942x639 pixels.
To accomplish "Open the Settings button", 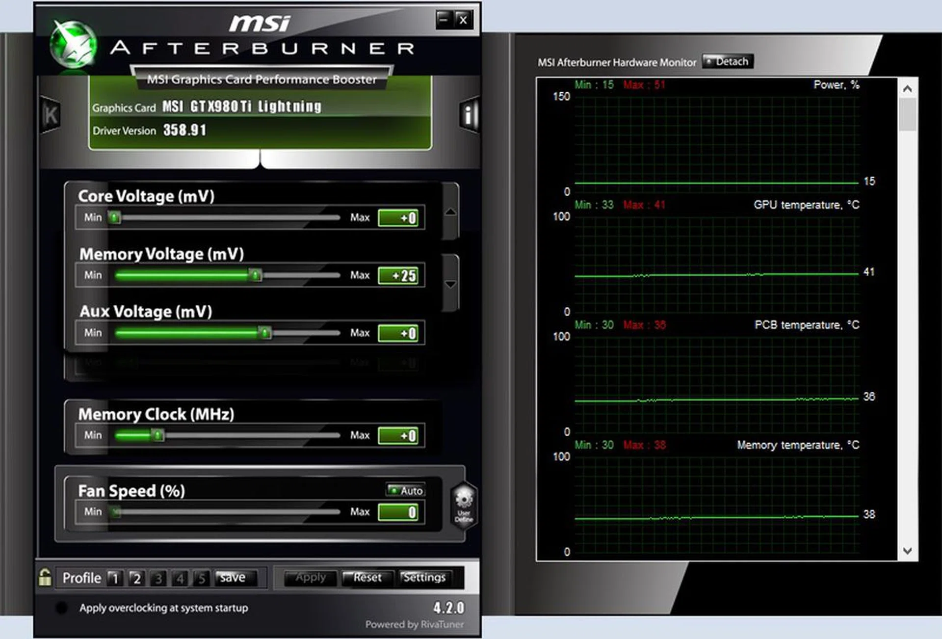I will click(x=424, y=578).
